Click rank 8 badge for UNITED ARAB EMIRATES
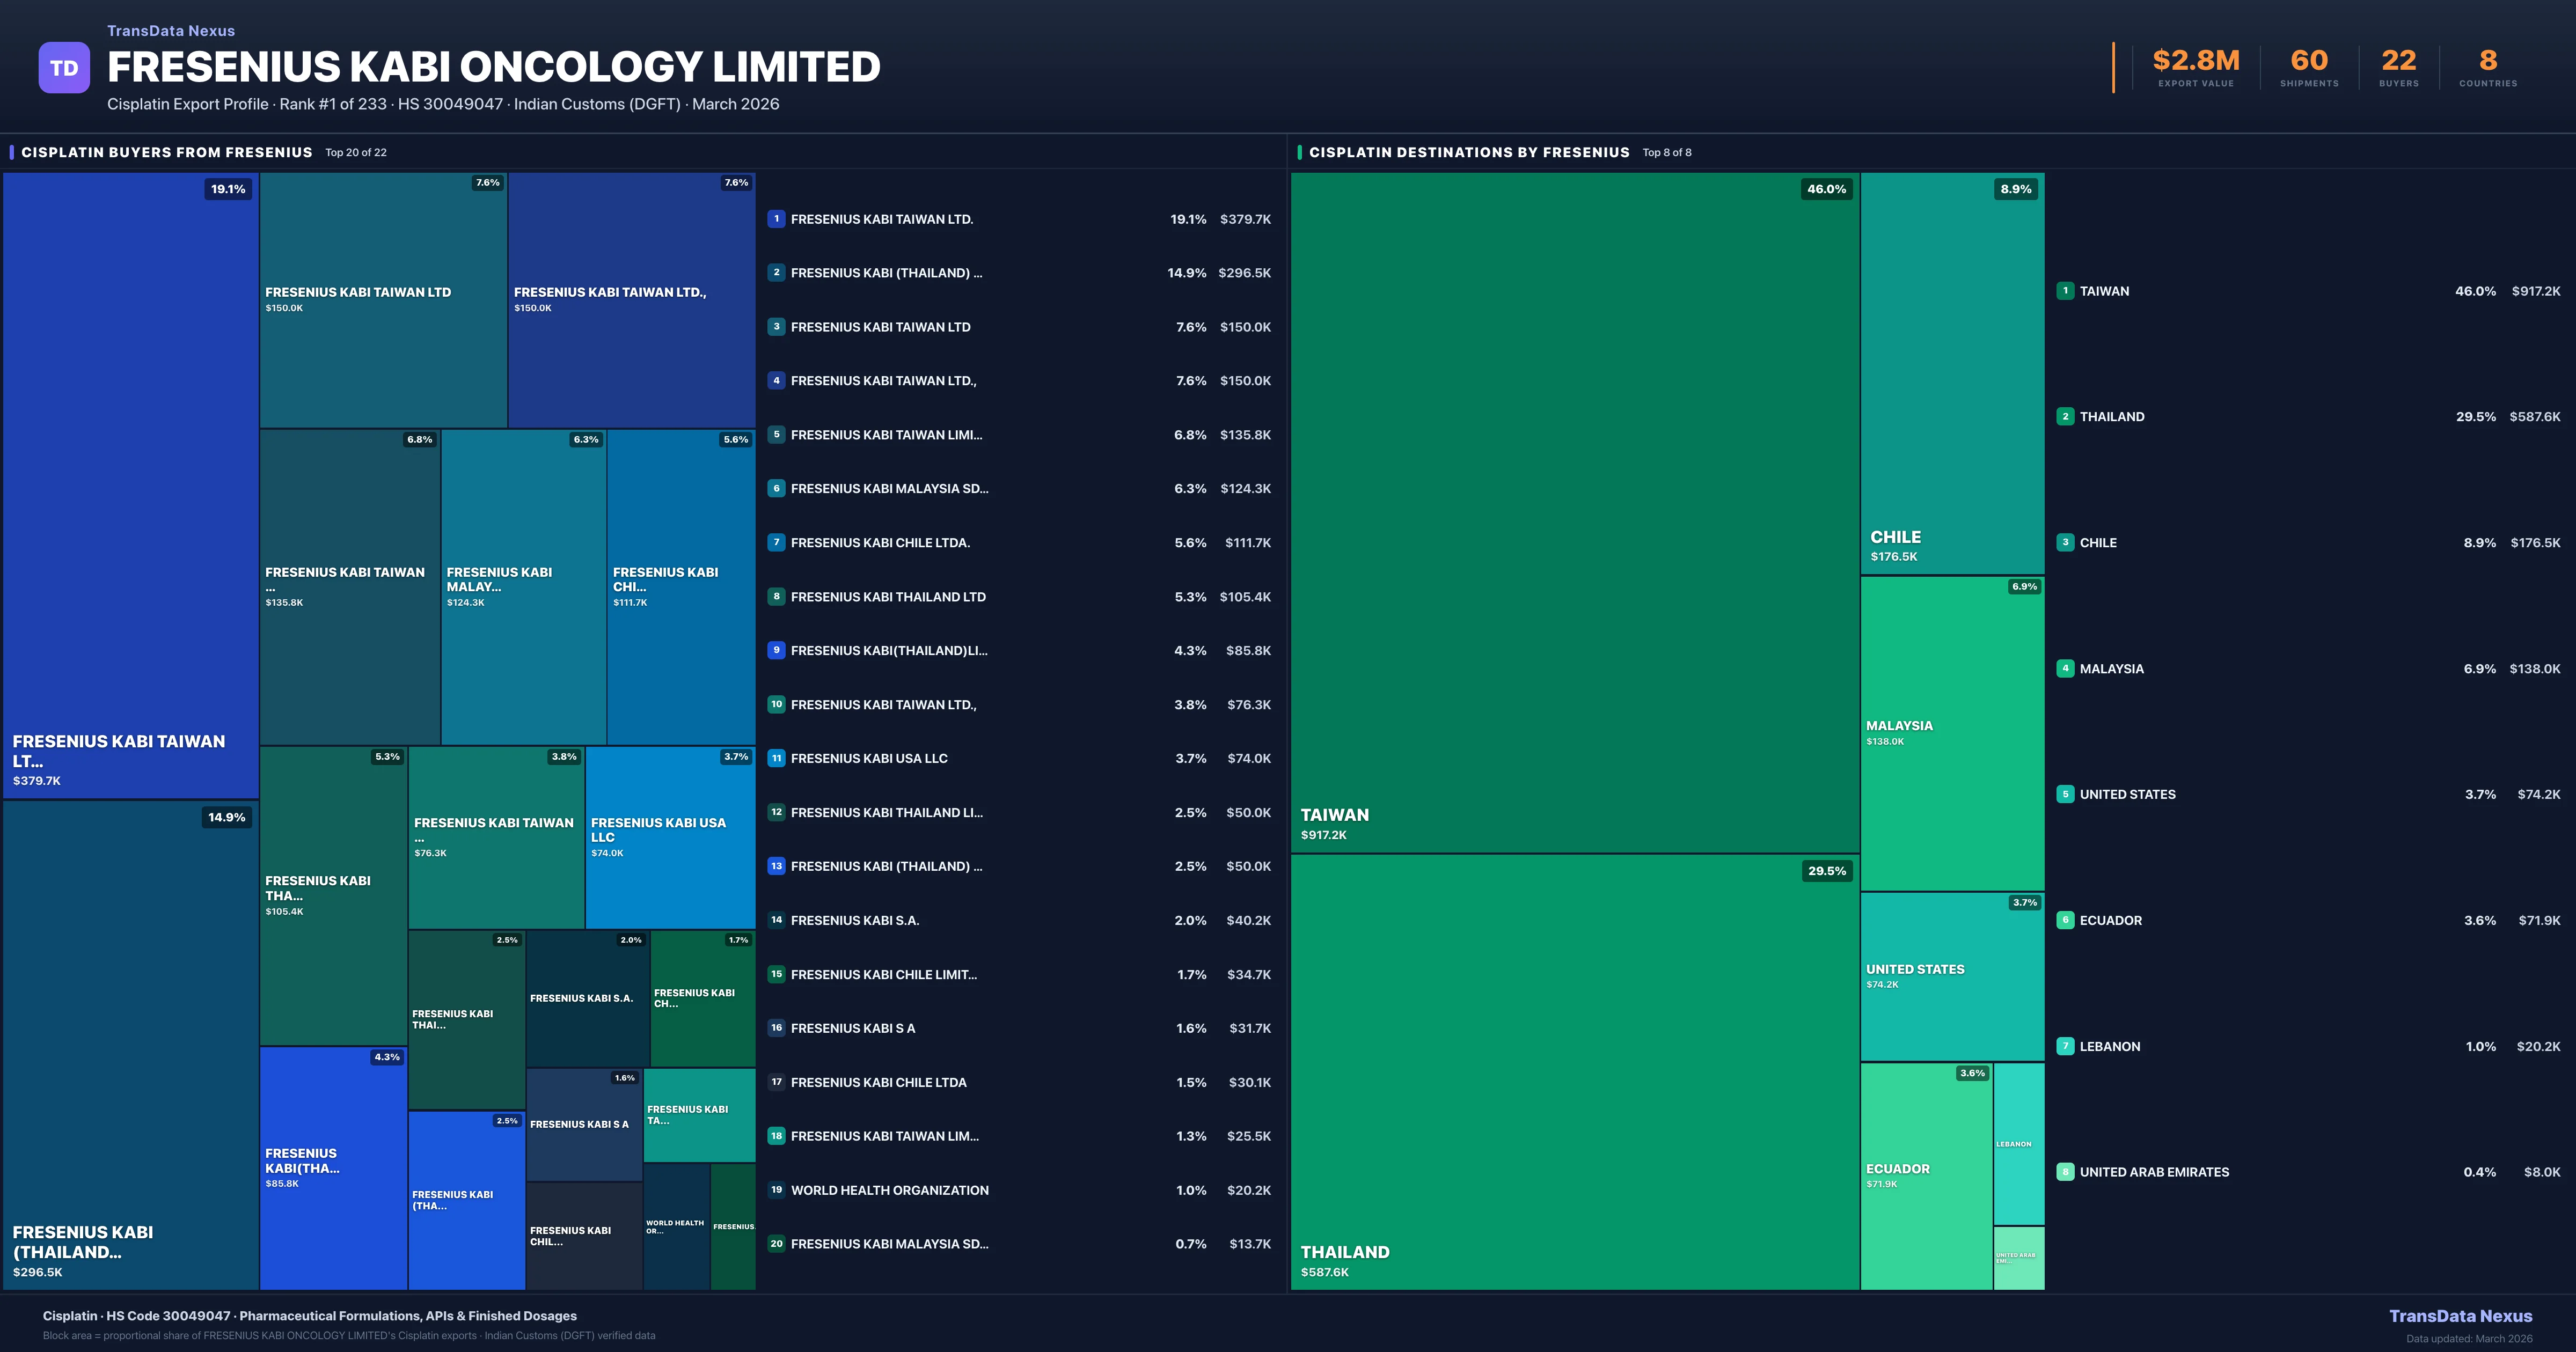Screen dimensions: 2576x1352 pyautogui.click(x=2065, y=1172)
